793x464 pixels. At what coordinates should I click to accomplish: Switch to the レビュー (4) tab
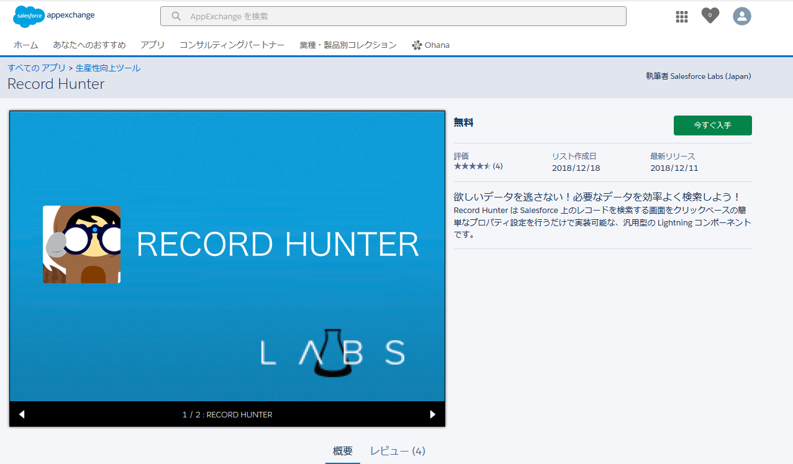click(x=398, y=451)
